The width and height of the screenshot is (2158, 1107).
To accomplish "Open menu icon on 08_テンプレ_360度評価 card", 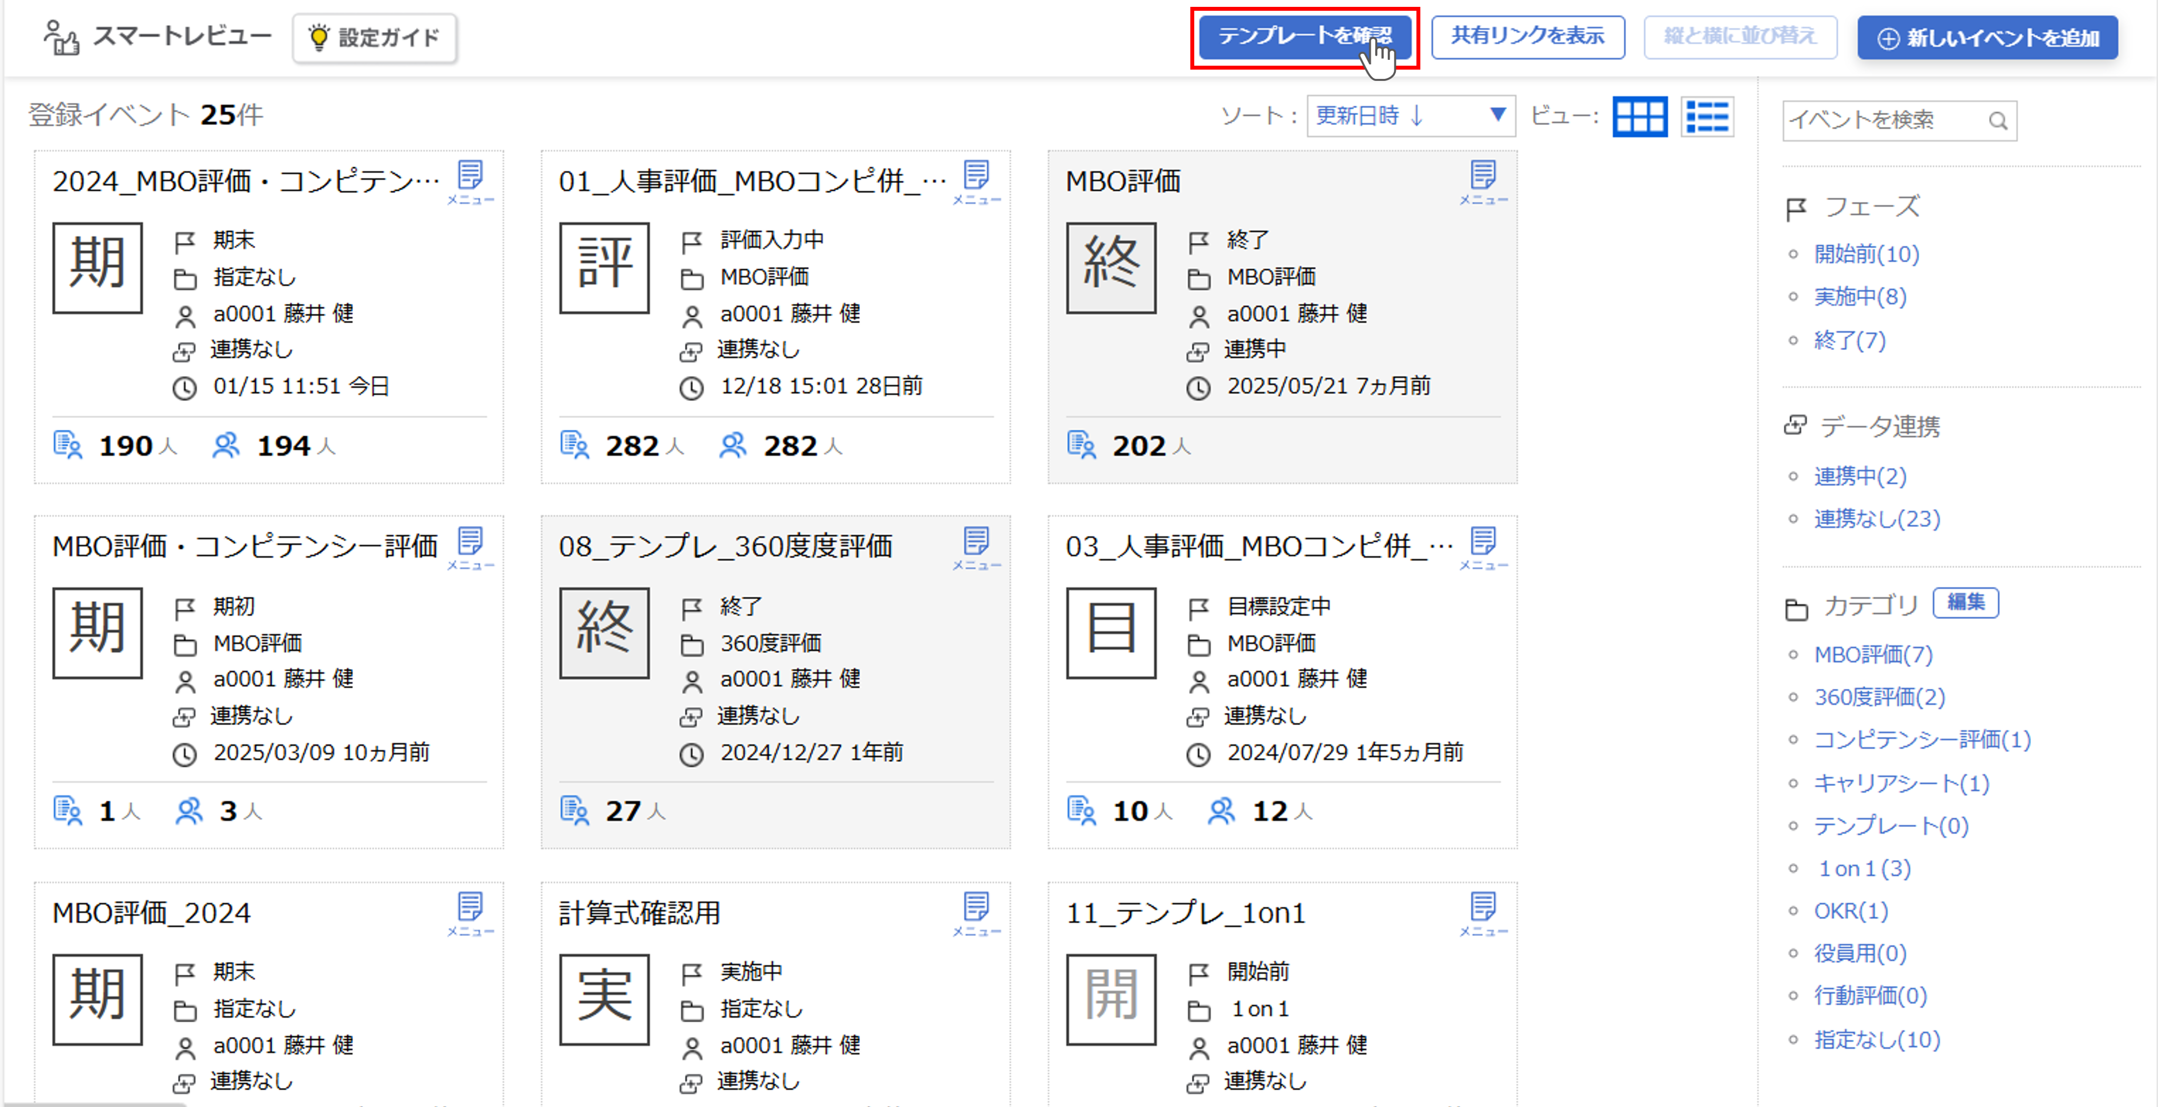I will pos(976,546).
